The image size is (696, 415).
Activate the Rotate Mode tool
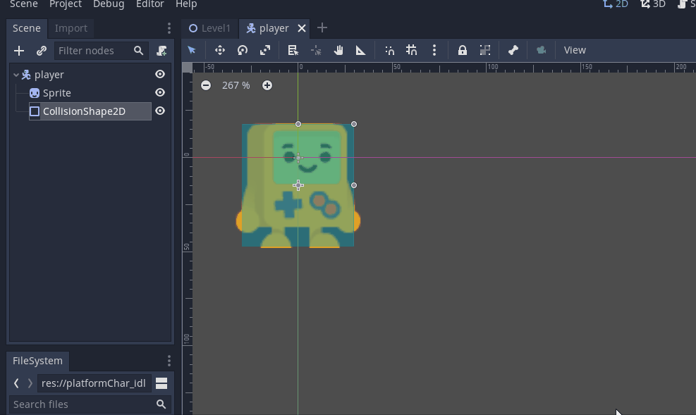click(x=243, y=50)
